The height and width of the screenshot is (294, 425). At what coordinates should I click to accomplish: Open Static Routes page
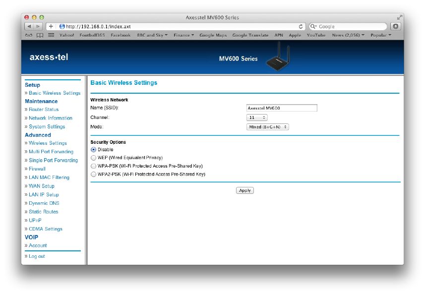(x=43, y=212)
